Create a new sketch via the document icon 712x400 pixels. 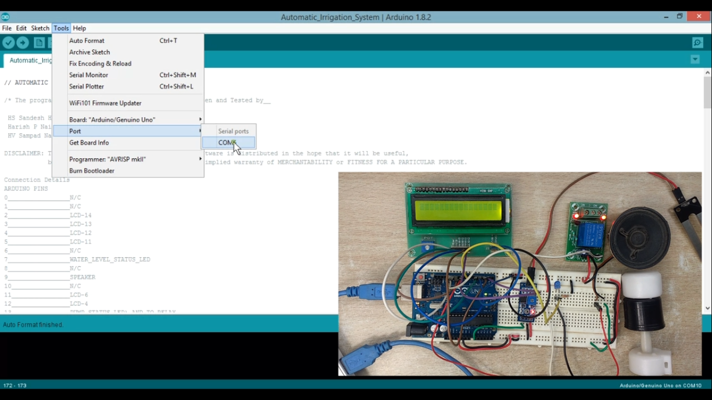(x=39, y=42)
